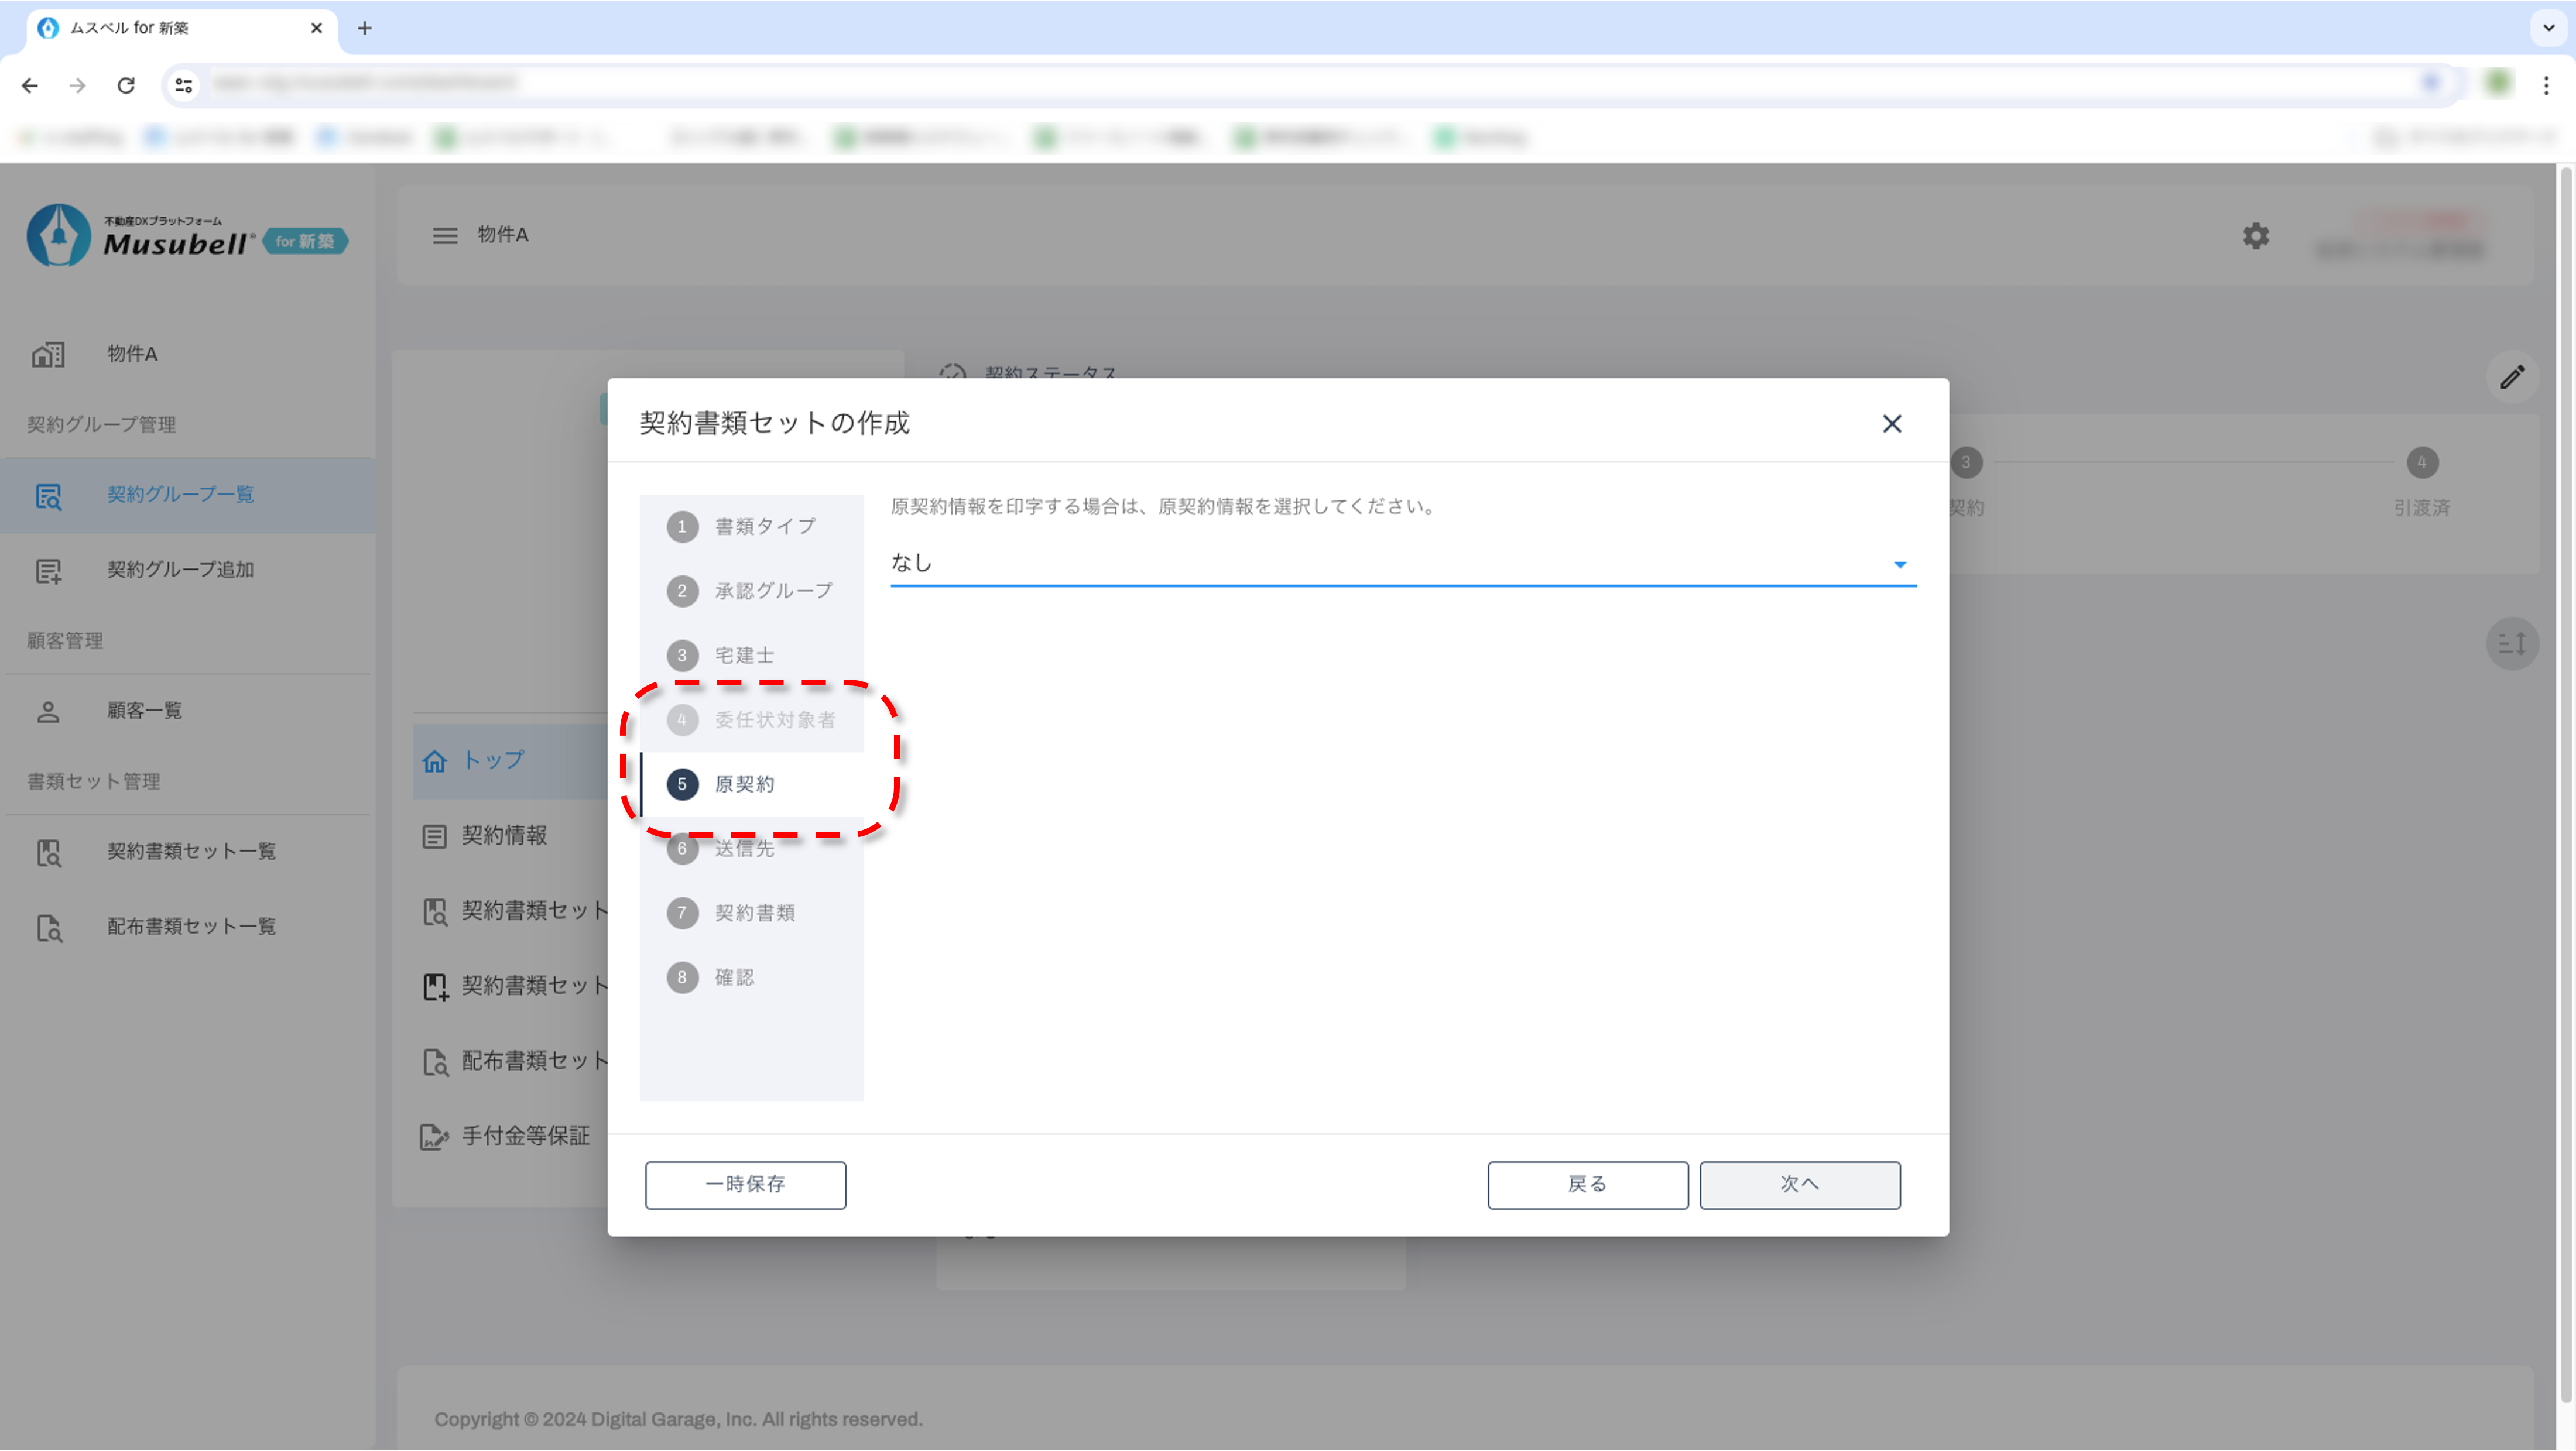
Task: Click the sort order icon button
Action: point(2512,643)
